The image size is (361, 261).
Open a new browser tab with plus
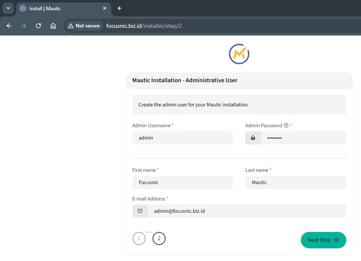point(119,8)
